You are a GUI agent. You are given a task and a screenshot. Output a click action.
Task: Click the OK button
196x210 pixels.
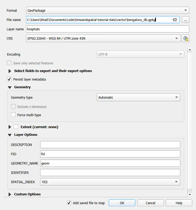[122, 203]
